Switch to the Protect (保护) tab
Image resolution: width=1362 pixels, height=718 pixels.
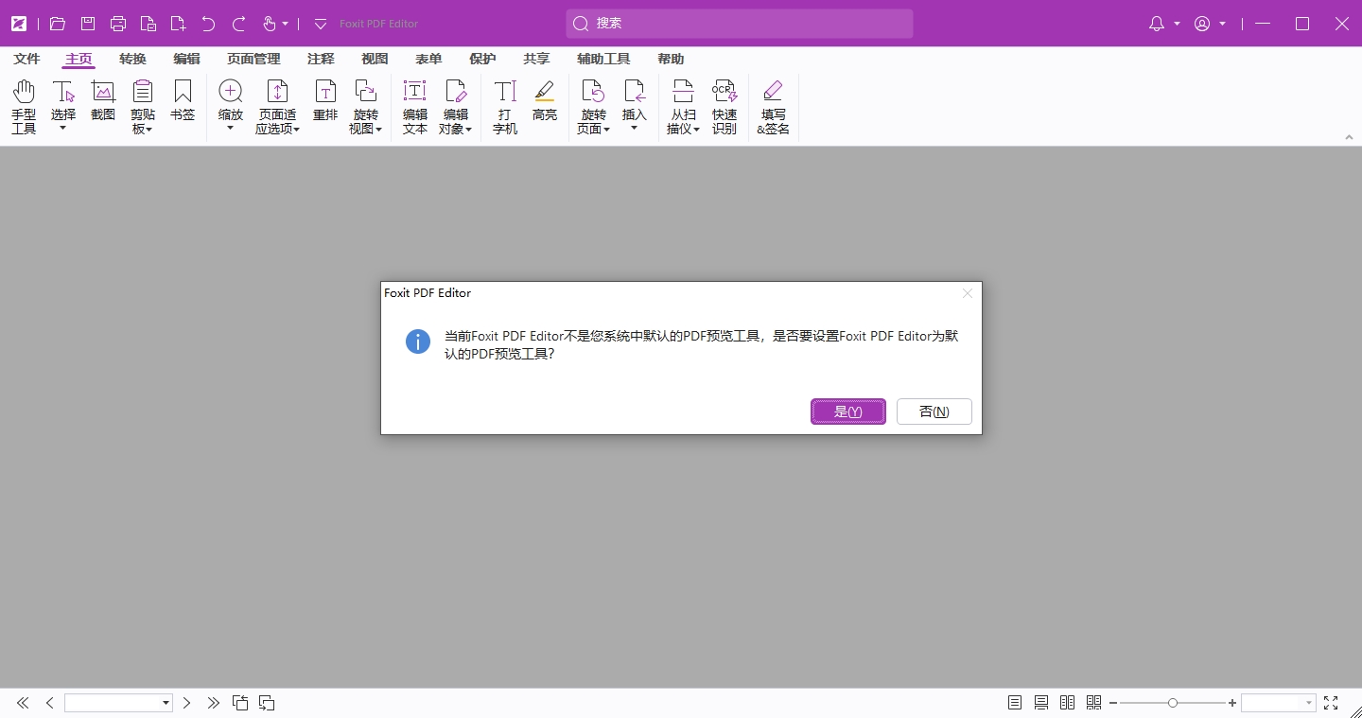483,59
